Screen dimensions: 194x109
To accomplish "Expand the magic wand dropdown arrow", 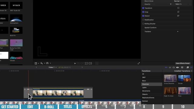I will pyautogui.click(x=45, y=63).
